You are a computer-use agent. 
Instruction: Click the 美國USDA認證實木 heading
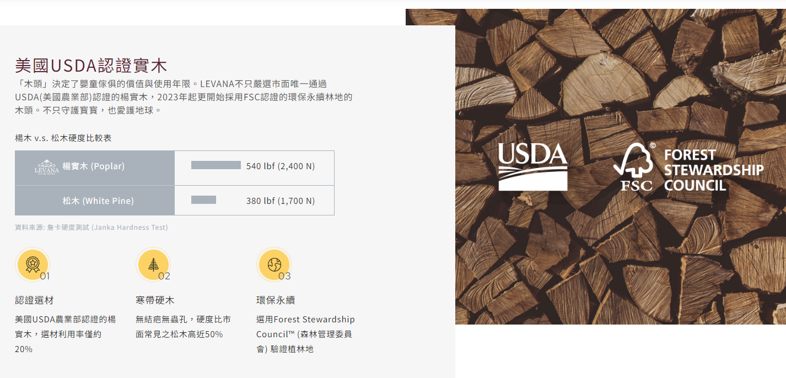tap(91, 66)
